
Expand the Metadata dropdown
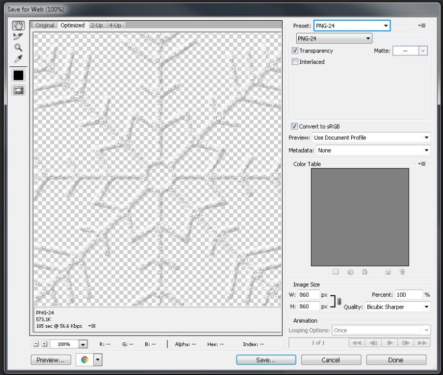371,150
